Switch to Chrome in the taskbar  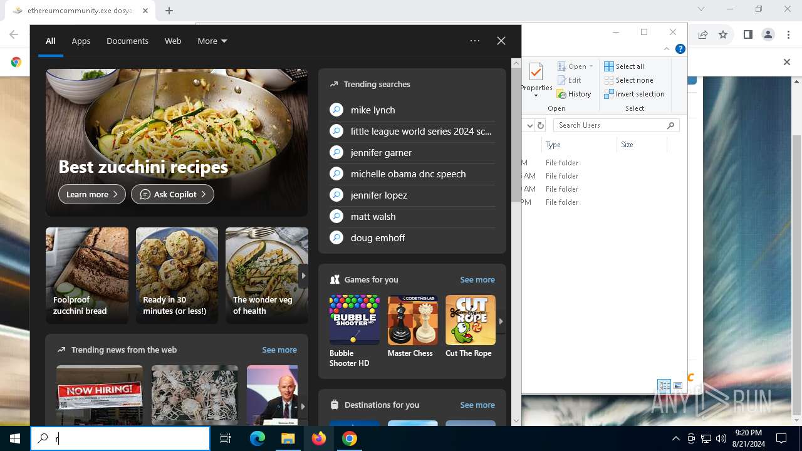coord(350,438)
